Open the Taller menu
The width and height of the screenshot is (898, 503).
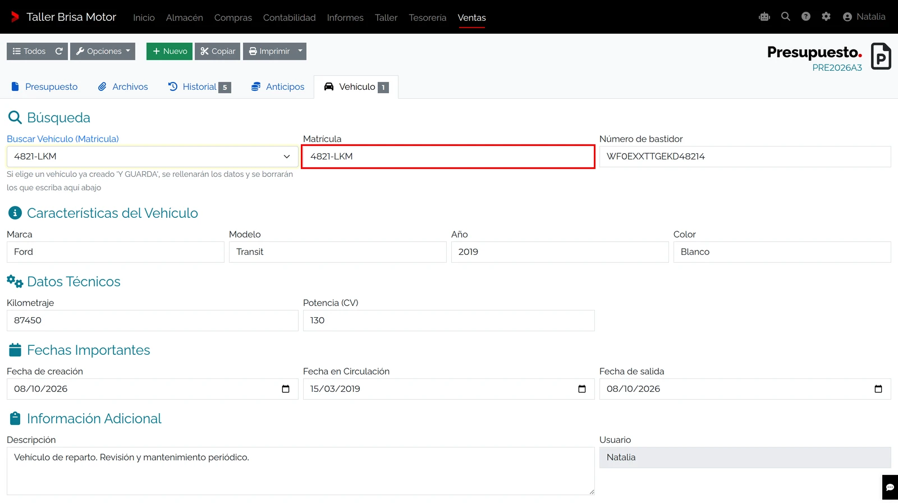coord(386,17)
